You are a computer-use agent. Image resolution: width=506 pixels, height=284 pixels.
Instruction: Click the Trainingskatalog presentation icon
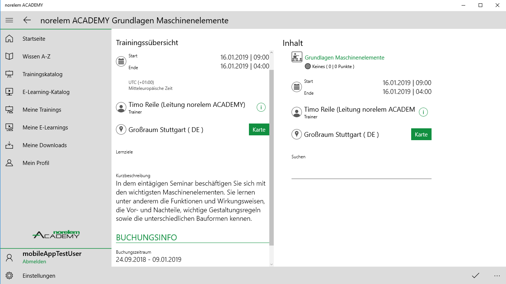9,74
